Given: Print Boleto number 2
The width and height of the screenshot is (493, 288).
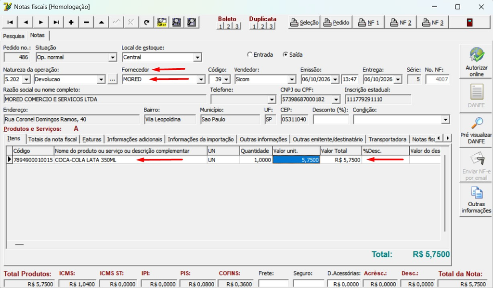Looking at the screenshot, I should pyautogui.click(x=229, y=26).
